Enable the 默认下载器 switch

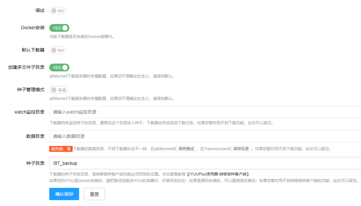pyautogui.click(x=57, y=50)
